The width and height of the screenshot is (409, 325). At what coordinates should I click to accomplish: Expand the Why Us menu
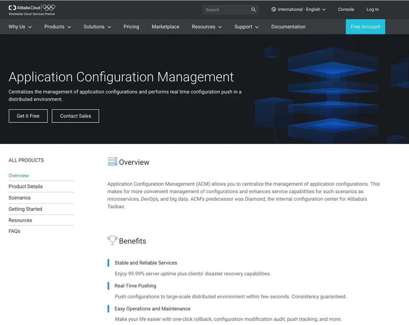coord(20,27)
